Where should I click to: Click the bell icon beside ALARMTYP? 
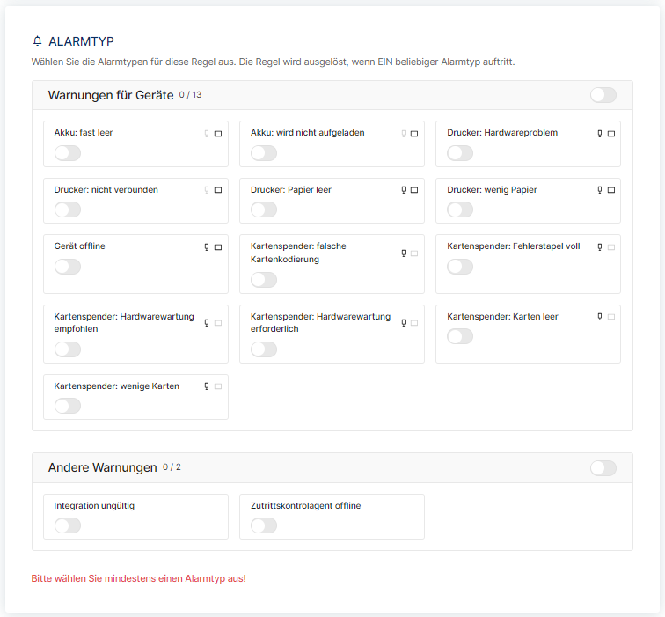[37, 41]
